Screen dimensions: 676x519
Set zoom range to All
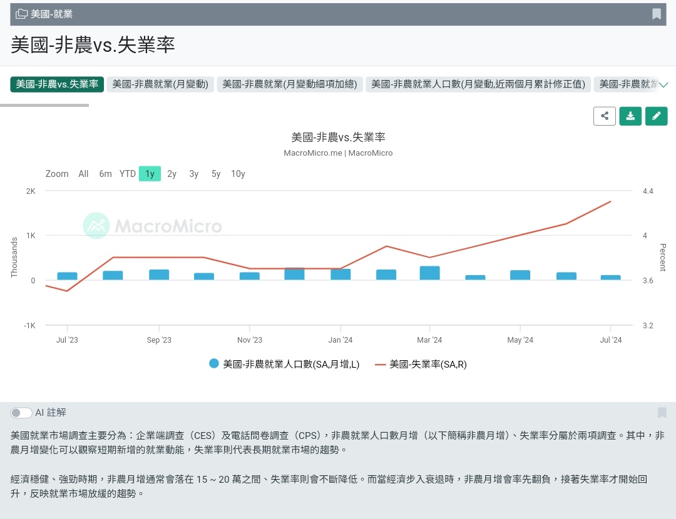(x=83, y=174)
